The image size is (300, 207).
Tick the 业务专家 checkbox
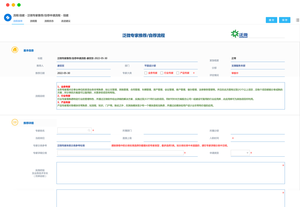(146, 73)
